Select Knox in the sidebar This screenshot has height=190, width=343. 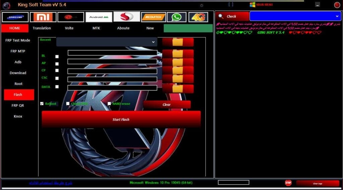[18, 116]
